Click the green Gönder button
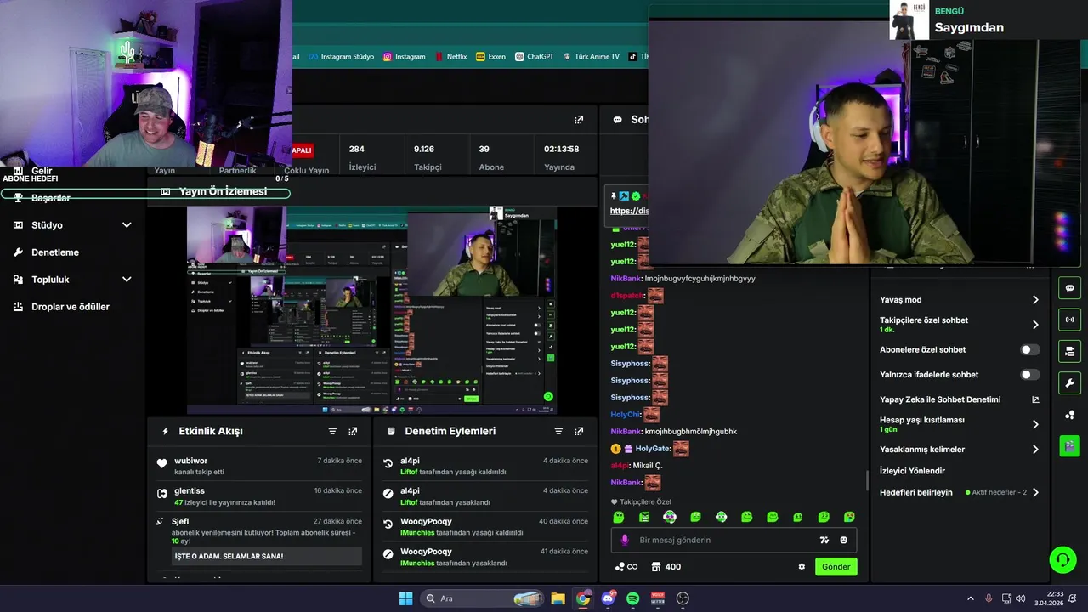Image resolution: width=1088 pixels, height=612 pixels. (x=836, y=567)
